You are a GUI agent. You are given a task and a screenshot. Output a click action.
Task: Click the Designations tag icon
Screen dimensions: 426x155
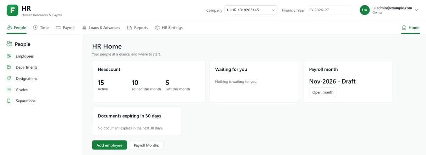(9, 78)
